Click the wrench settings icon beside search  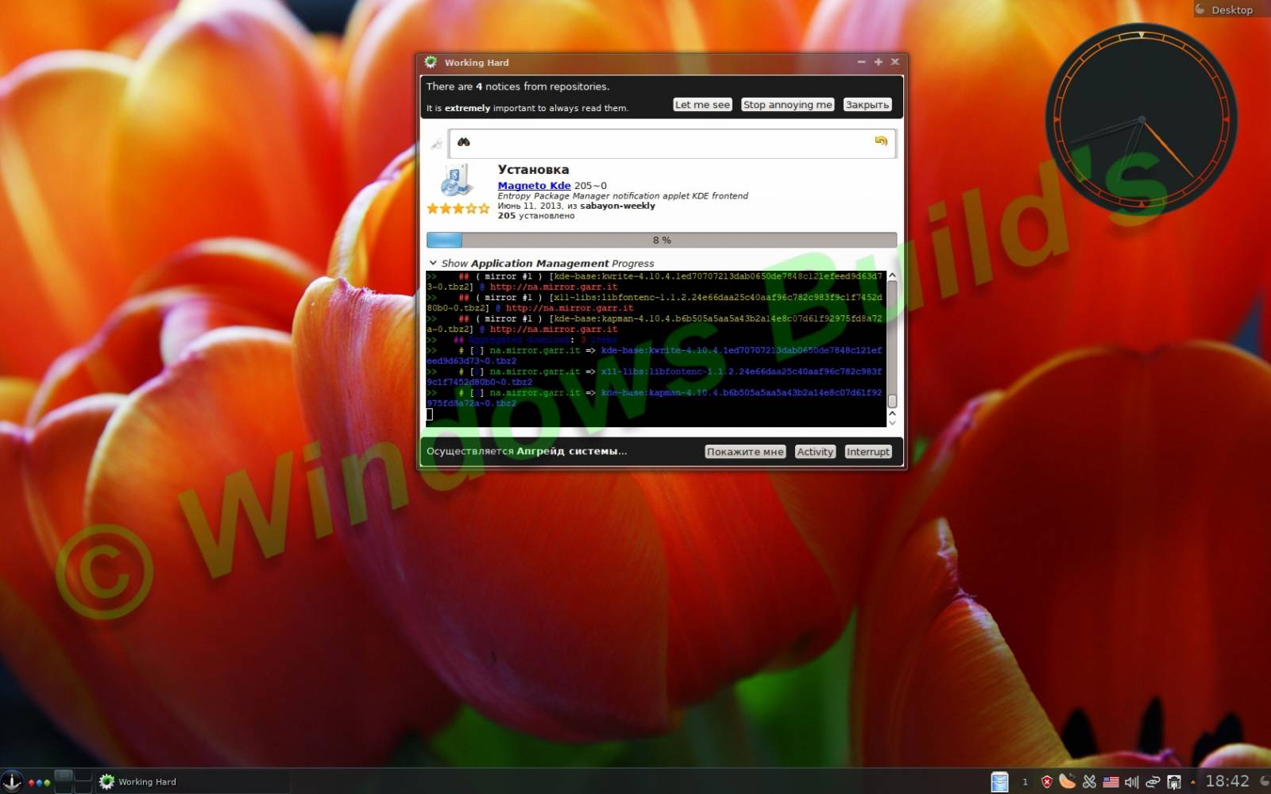436,144
